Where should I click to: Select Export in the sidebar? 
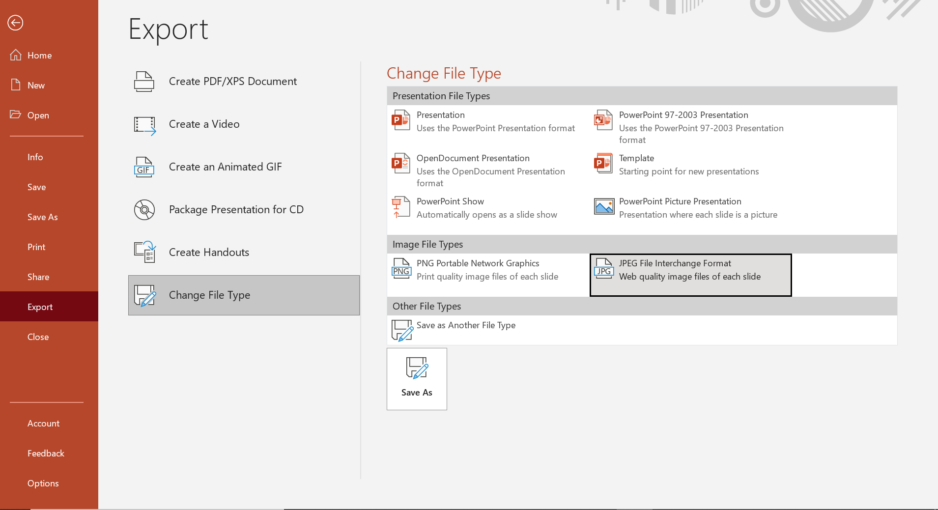pos(49,307)
